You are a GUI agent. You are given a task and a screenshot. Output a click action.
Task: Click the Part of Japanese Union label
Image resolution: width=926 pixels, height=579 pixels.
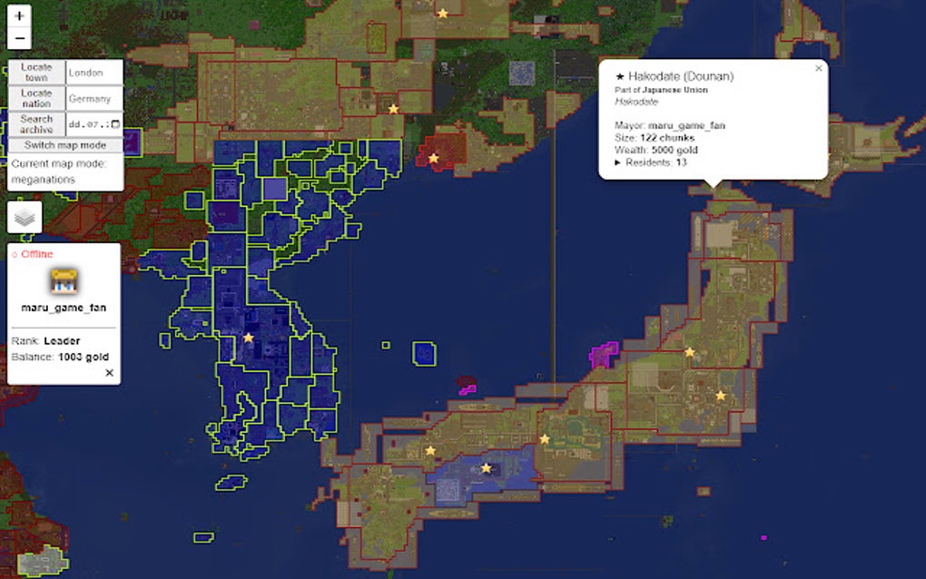[x=661, y=91]
